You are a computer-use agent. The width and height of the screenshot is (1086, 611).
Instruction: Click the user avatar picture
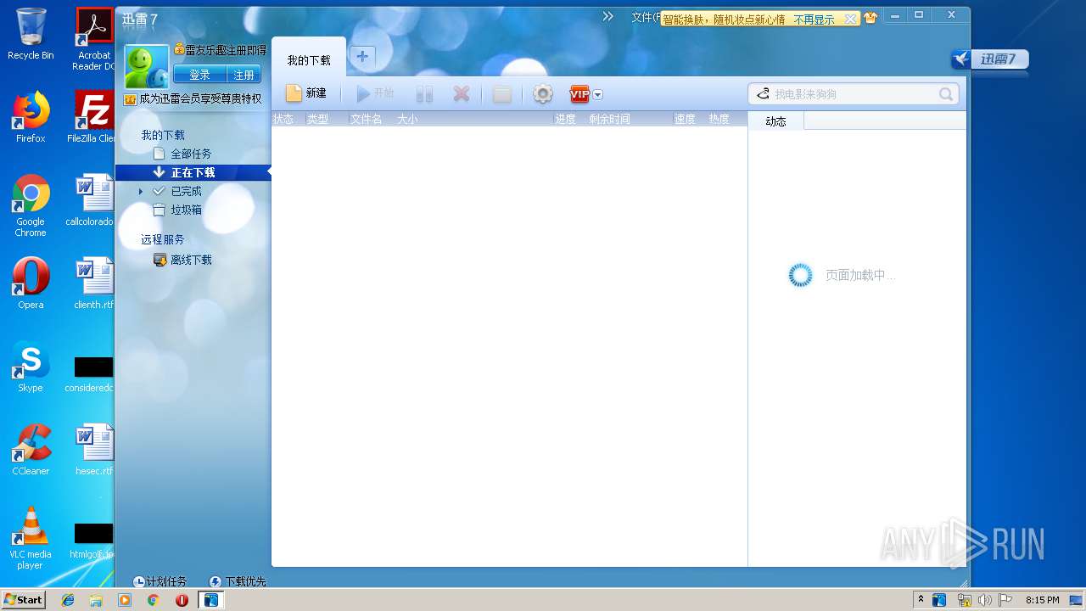[x=146, y=66]
